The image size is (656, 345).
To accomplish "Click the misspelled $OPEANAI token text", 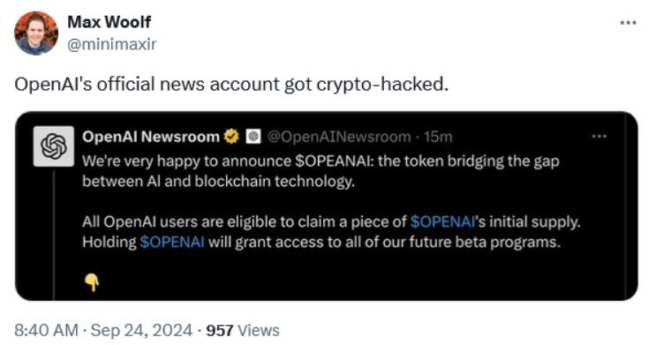I will tap(335, 161).
